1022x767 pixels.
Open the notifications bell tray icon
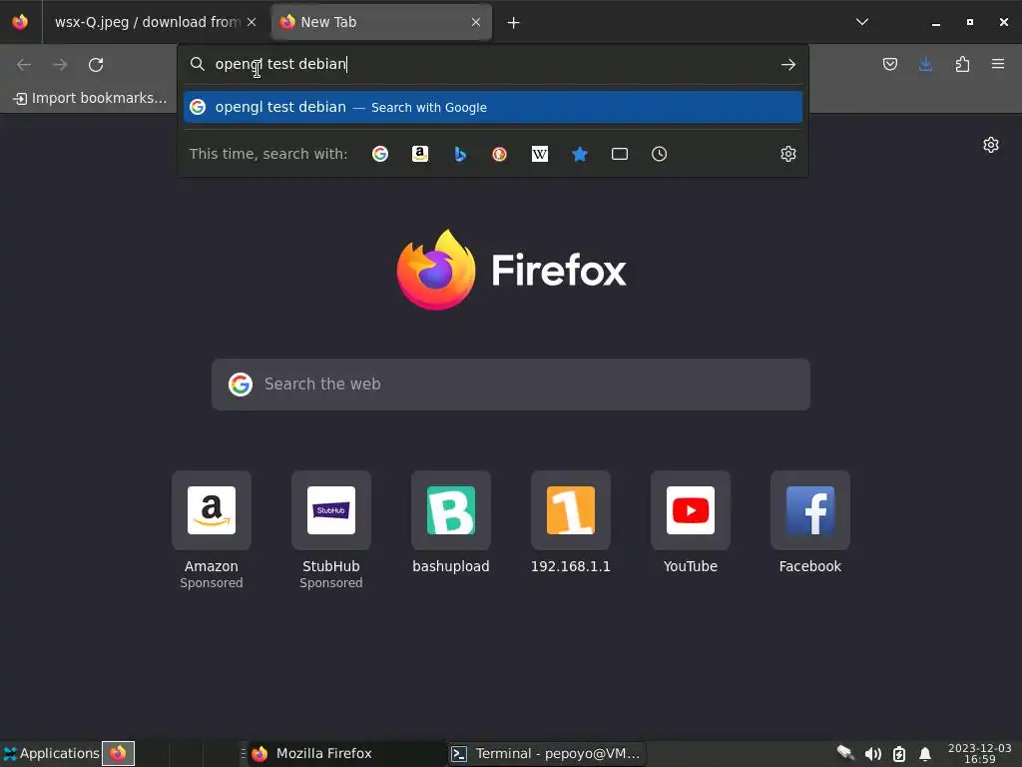(x=924, y=754)
